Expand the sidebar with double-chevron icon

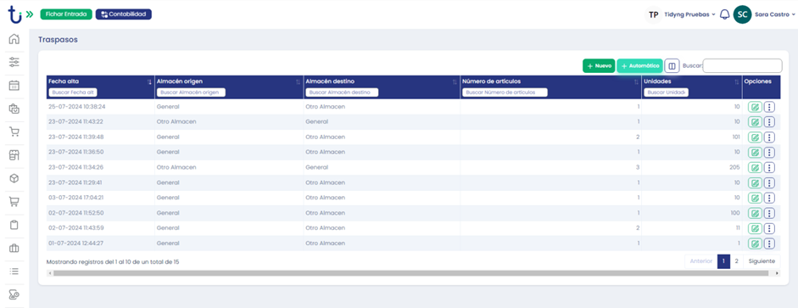click(30, 14)
